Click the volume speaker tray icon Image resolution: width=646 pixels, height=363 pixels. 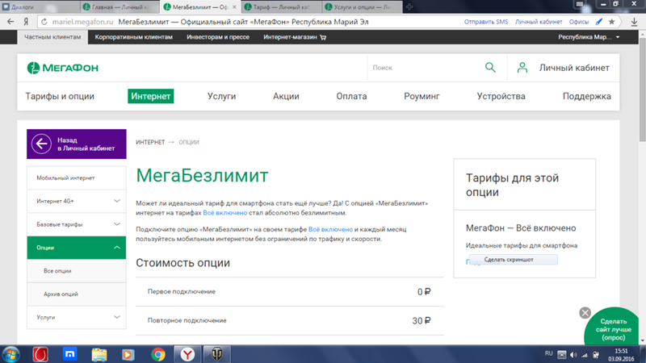pos(573,355)
